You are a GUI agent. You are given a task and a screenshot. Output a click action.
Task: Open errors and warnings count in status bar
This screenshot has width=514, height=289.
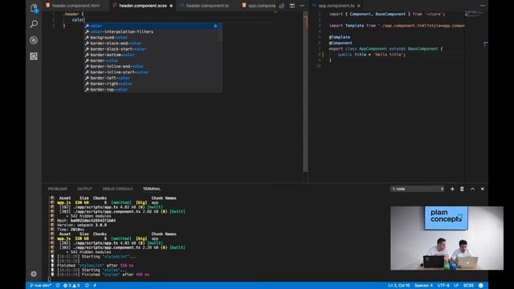71,286
